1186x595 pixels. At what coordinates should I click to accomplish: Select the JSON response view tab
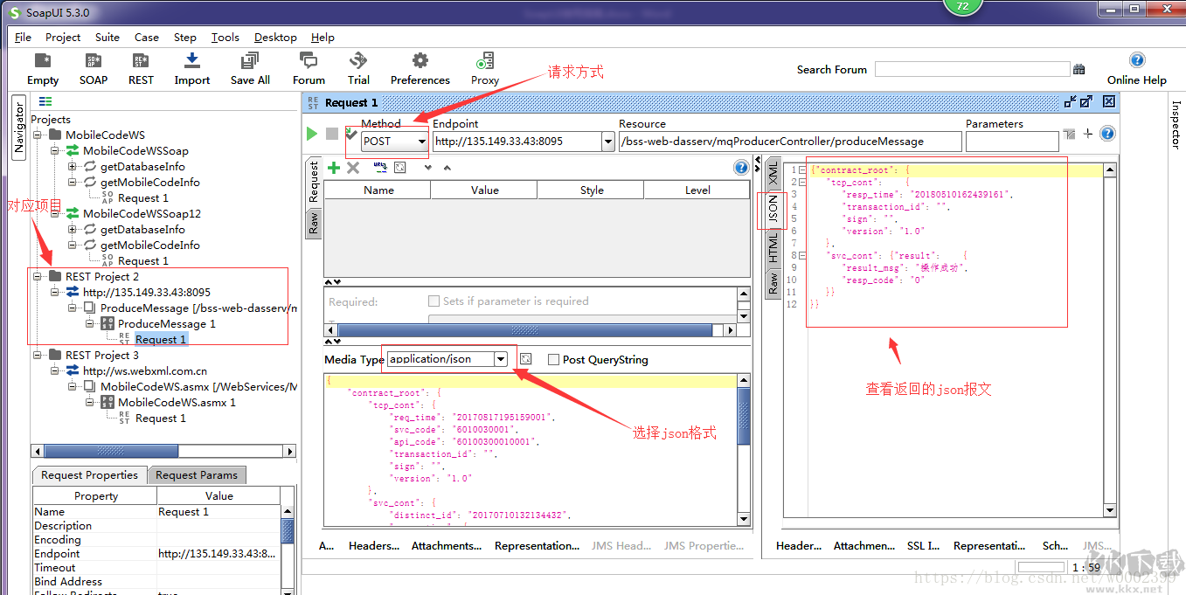click(773, 208)
